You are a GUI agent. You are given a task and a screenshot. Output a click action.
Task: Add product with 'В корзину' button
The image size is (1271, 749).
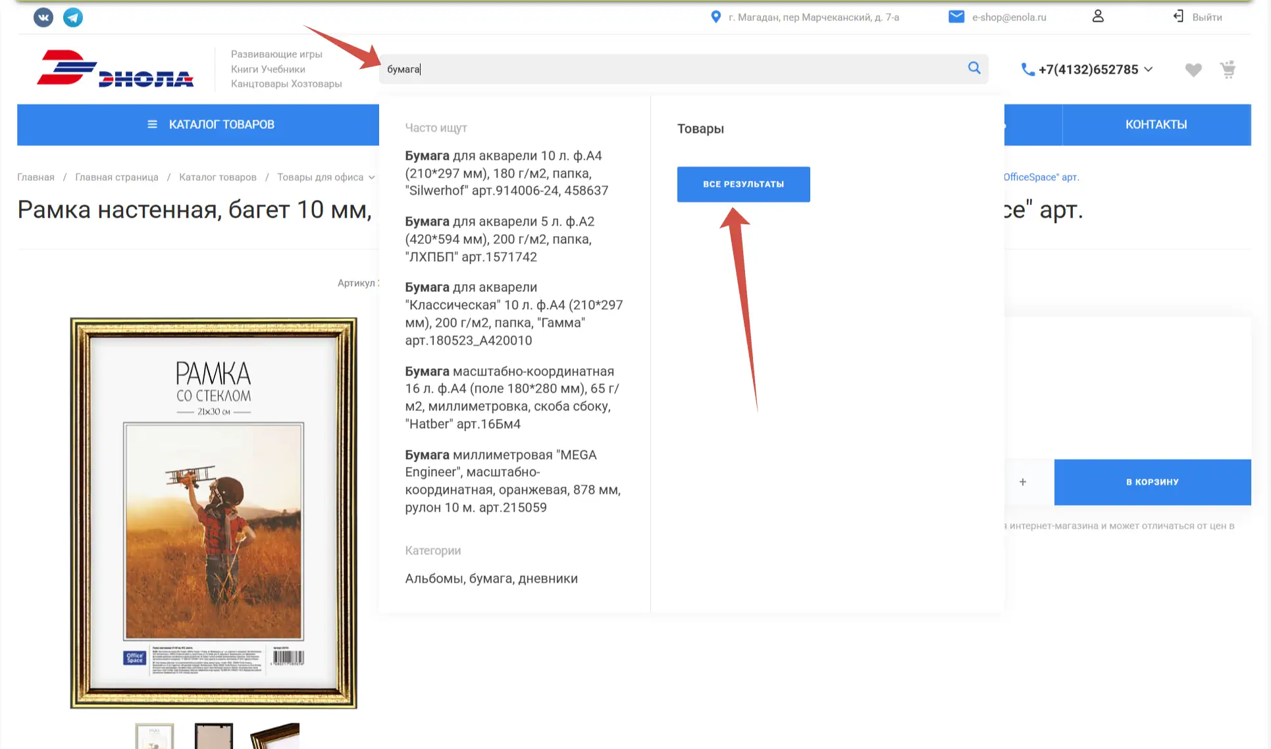[x=1152, y=482]
